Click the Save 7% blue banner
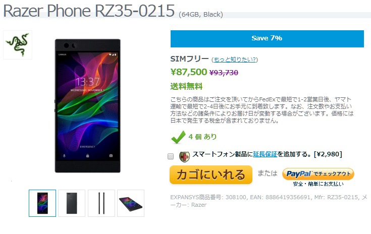This screenshot has height=234, width=371. (267, 38)
